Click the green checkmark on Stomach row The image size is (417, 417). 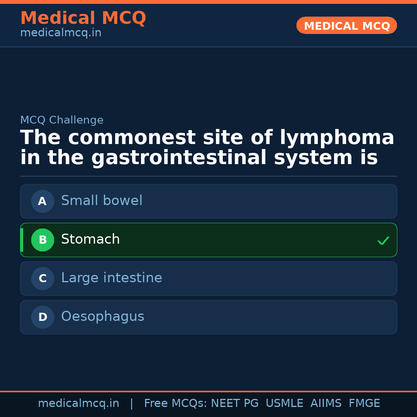tap(383, 241)
